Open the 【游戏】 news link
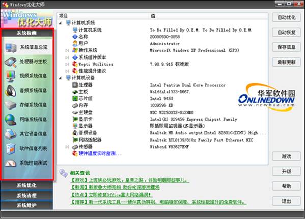305x219 pixels. pyautogui.click(x=130, y=180)
